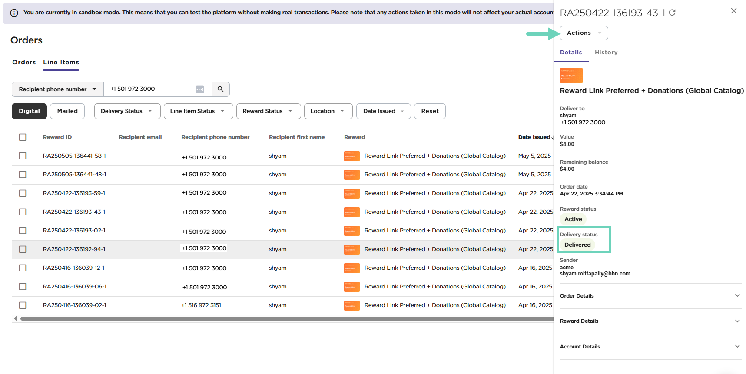Click the Reset filters button
This screenshot has height=374, width=746.
click(x=429, y=111)
